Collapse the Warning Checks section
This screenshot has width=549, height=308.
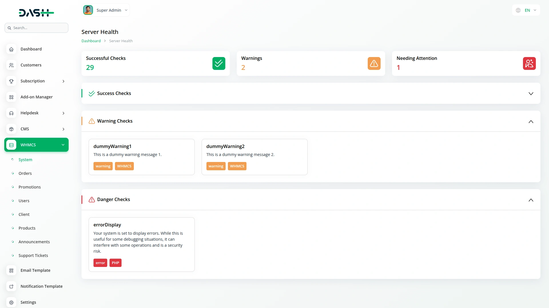point(531,121)
